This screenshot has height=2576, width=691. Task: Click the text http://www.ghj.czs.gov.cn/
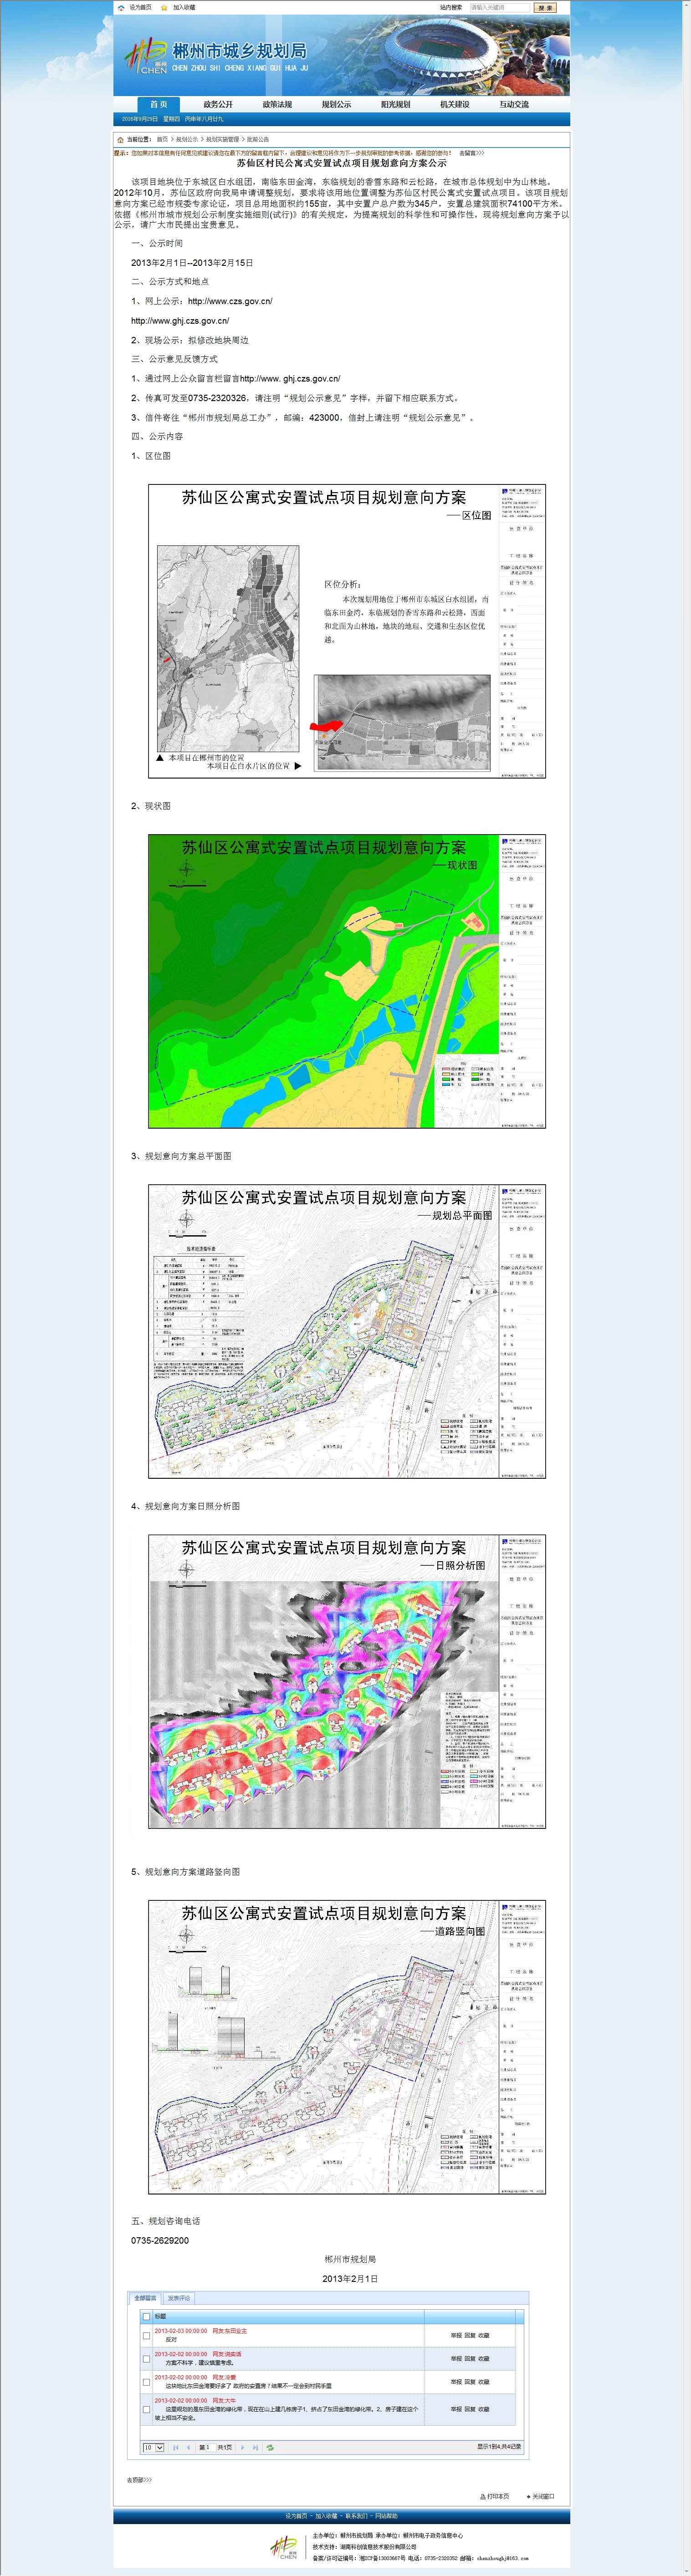[180, 321]
